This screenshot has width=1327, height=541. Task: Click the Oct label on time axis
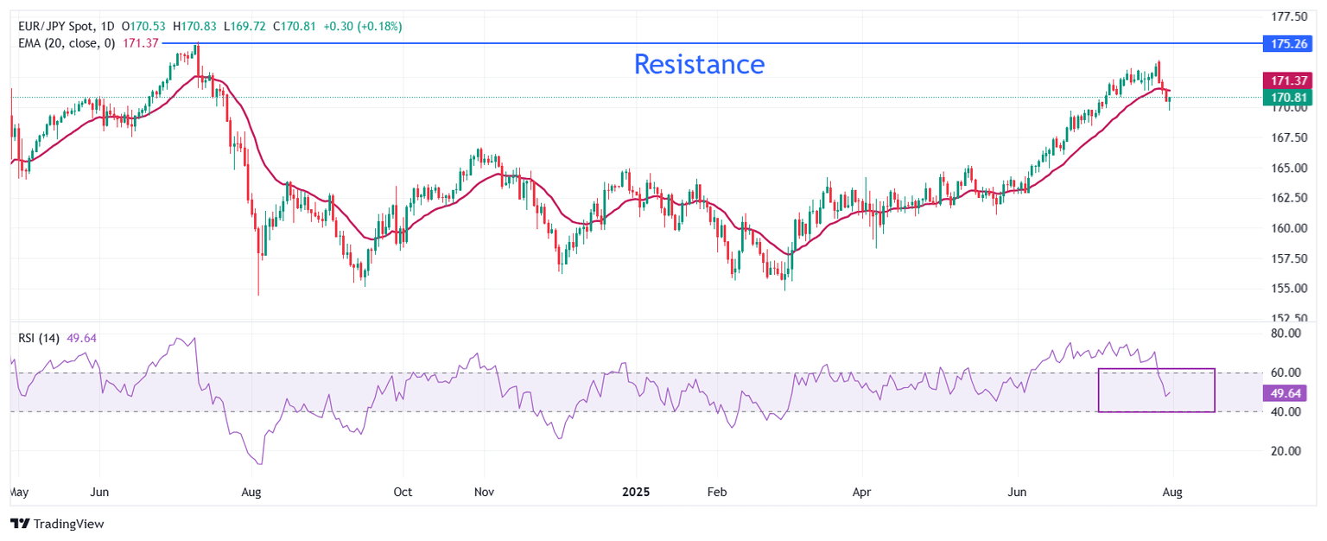point(403,492)
